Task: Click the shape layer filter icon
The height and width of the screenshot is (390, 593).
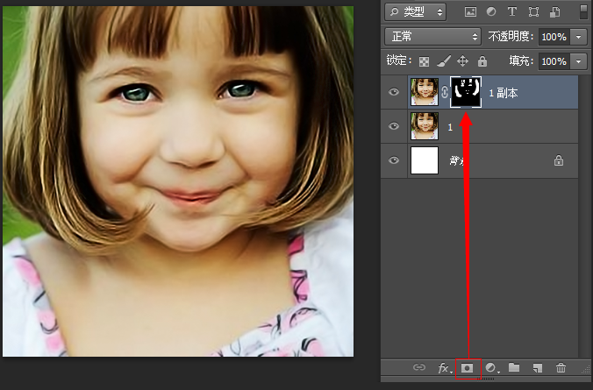Action: coord(533,12)
